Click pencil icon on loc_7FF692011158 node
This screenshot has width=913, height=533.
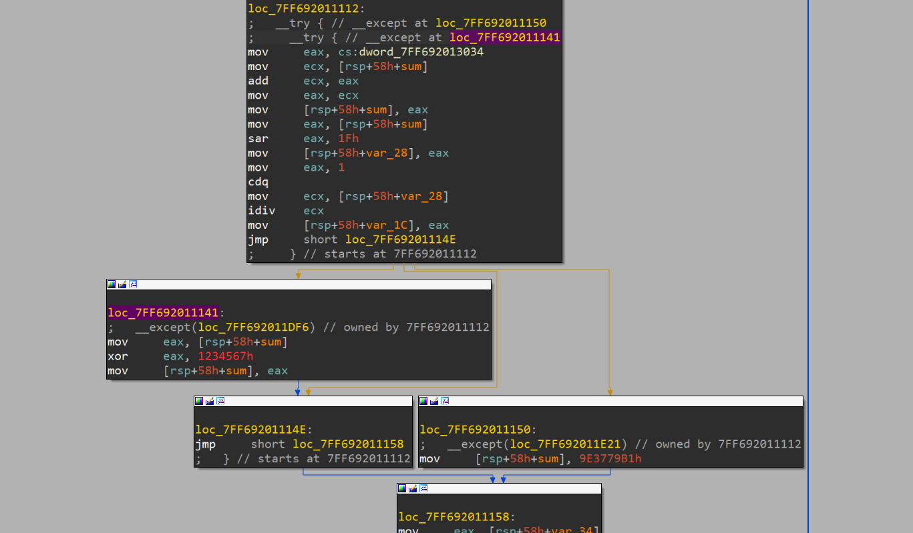pos(413,488)
